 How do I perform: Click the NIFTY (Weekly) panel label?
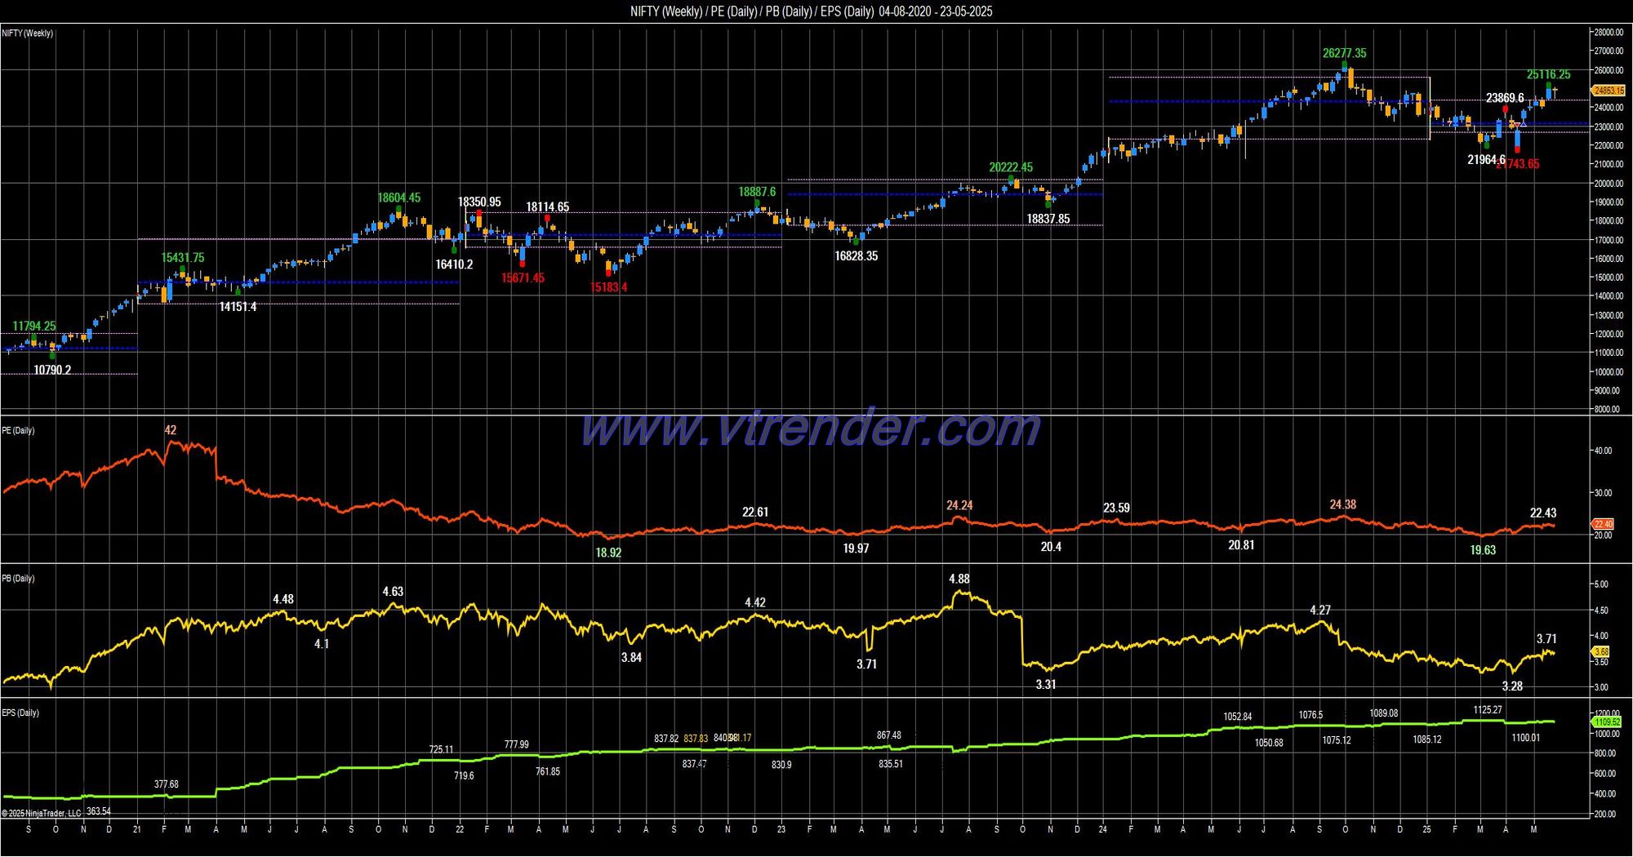(28, 33)
